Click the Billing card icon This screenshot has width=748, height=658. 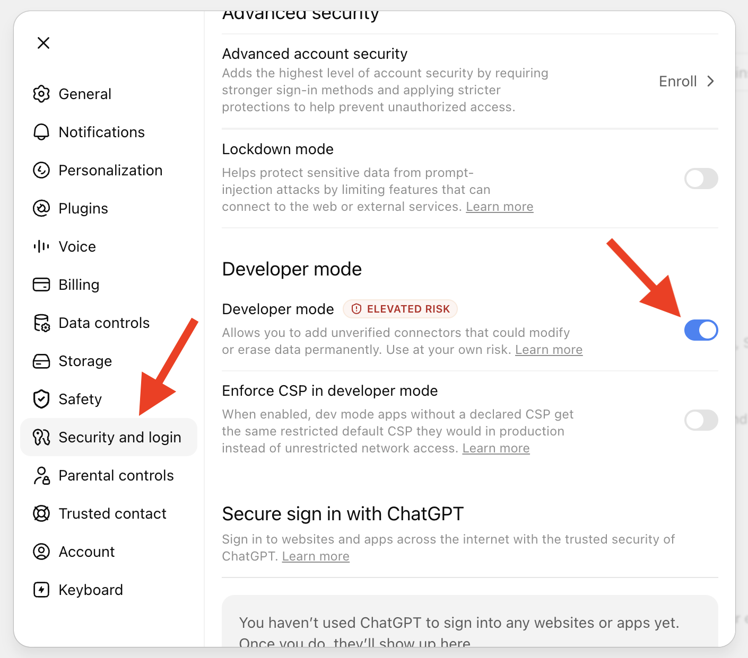41,284
